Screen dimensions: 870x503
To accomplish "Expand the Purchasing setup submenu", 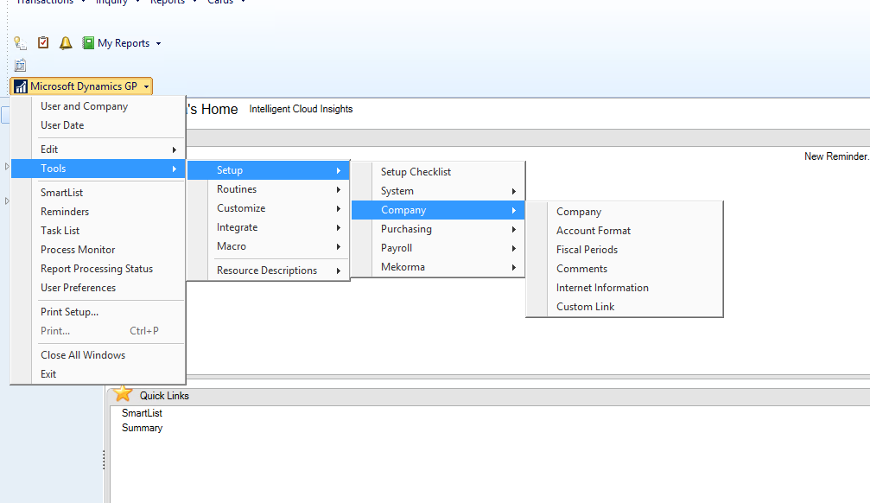I will pos(438,229).
